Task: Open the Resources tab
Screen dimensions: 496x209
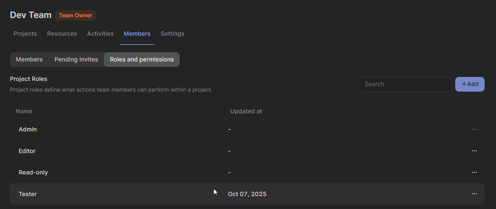Action: [x=62, y=34]
